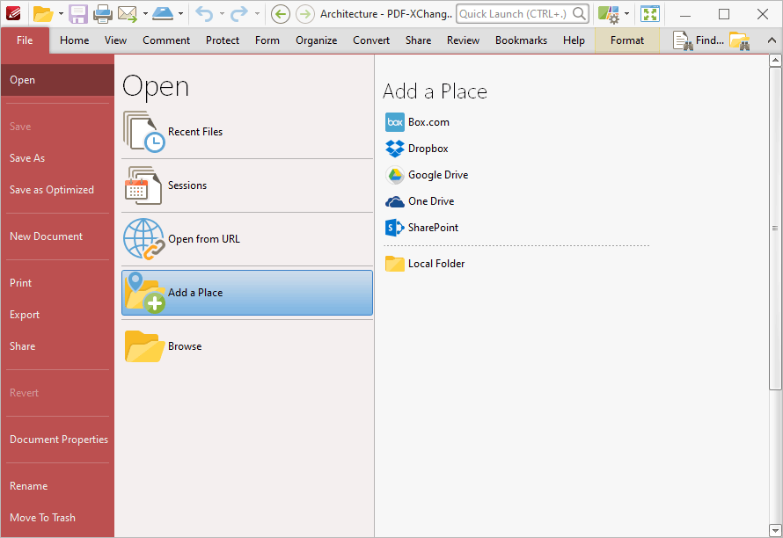Click the Quick Launch magnifier icon
The image size is (783, 538).
tap(579, 13)
